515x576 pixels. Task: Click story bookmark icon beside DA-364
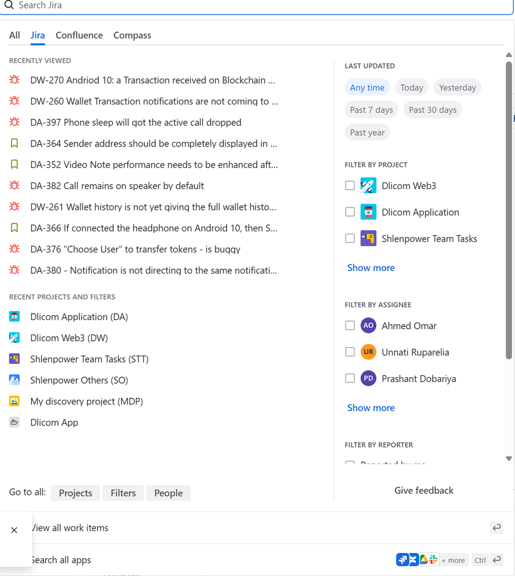[x=14, y=143]
